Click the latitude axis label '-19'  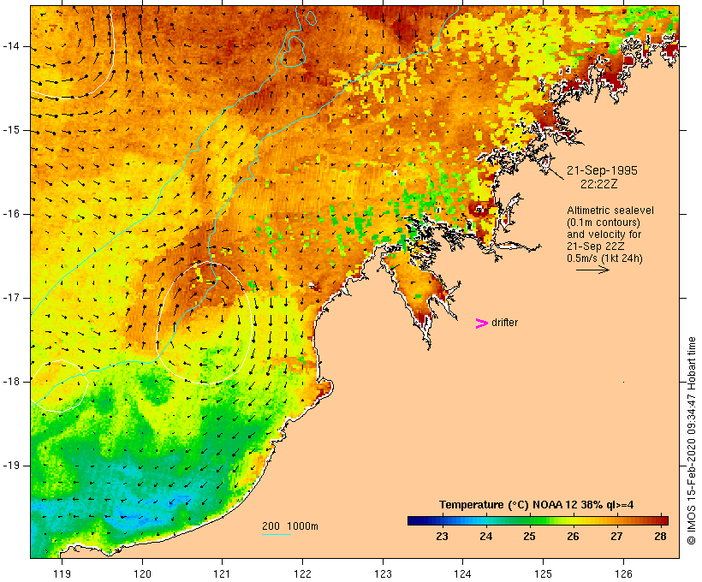[x=11, y=466]
